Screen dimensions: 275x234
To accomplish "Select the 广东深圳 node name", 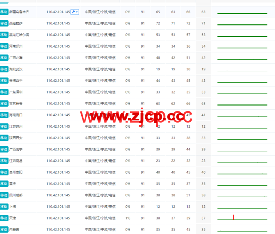I will point(16,92).
